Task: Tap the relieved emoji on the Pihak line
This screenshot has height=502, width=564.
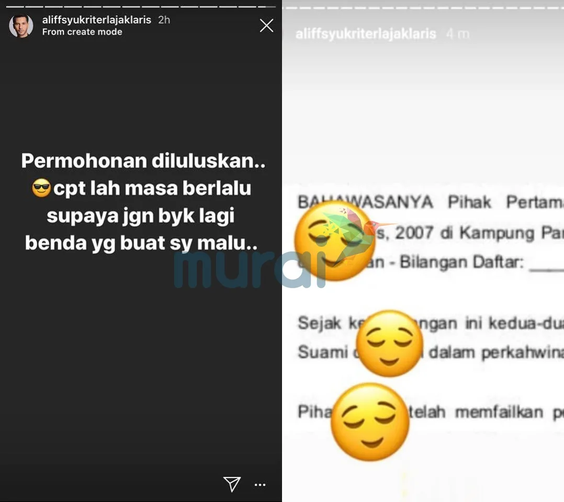Action: coord(370,422)
